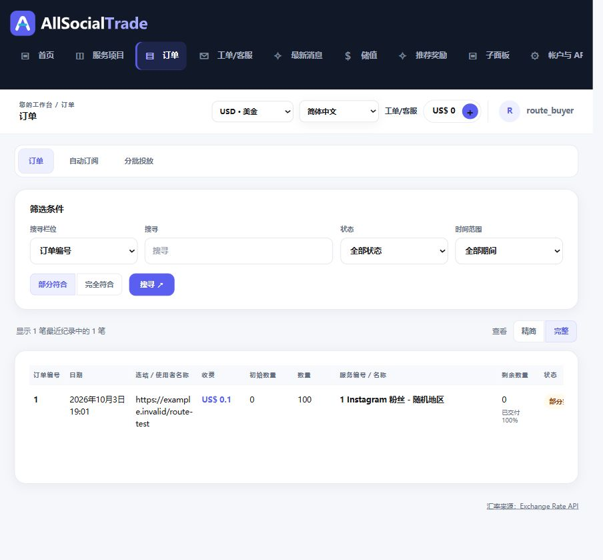Image resolution: width=603 pixels, height=560 pixels.
Task: Click the route_buyer username
Action: [550, 111]
